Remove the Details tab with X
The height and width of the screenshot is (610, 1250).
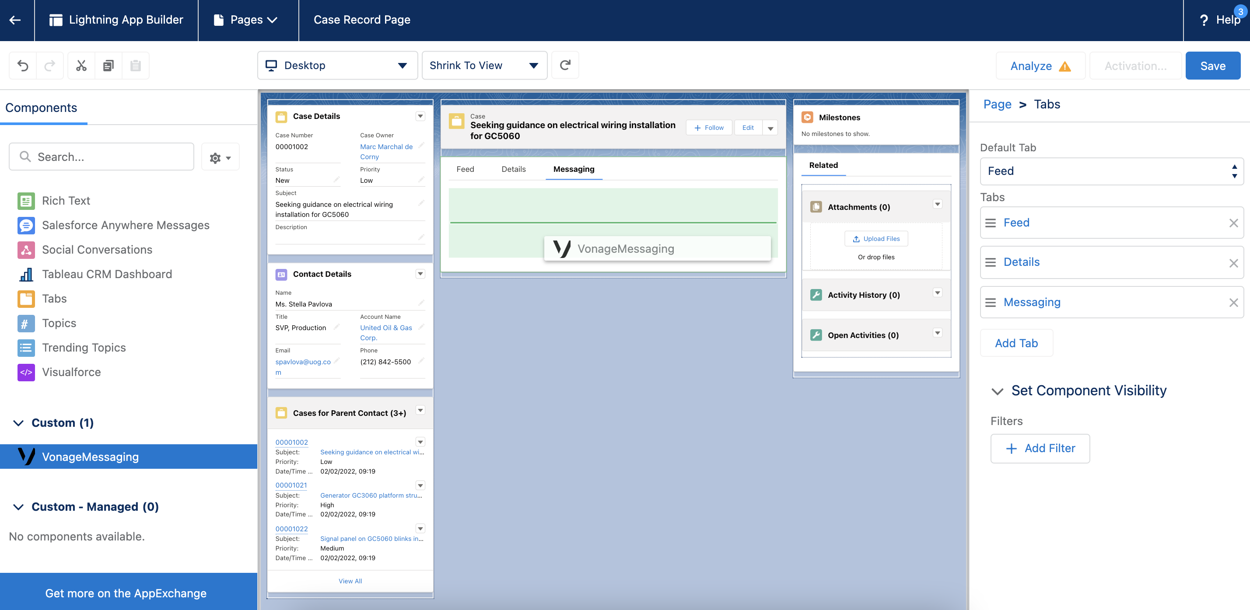point(1233,263)
